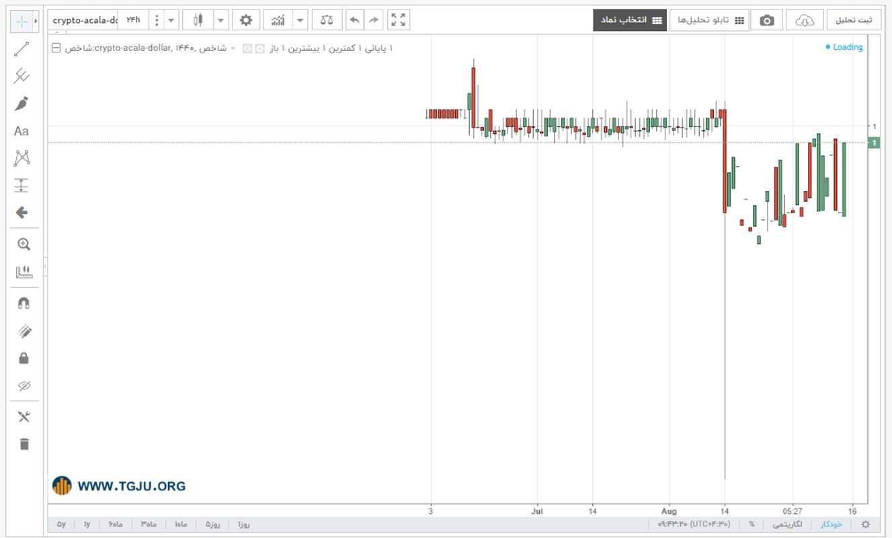Select the ۵روز time range

pyautogui.click(x=213, y=525)
